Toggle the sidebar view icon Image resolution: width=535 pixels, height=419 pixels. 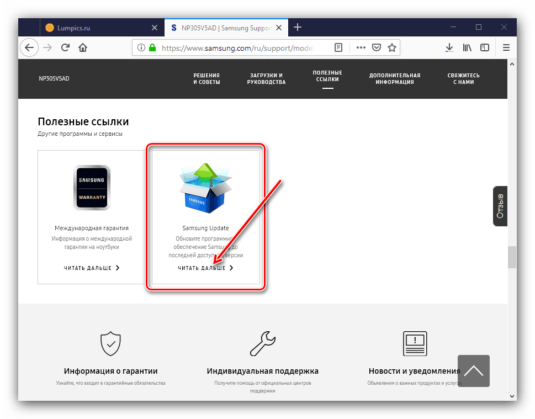tap(485, 47)
